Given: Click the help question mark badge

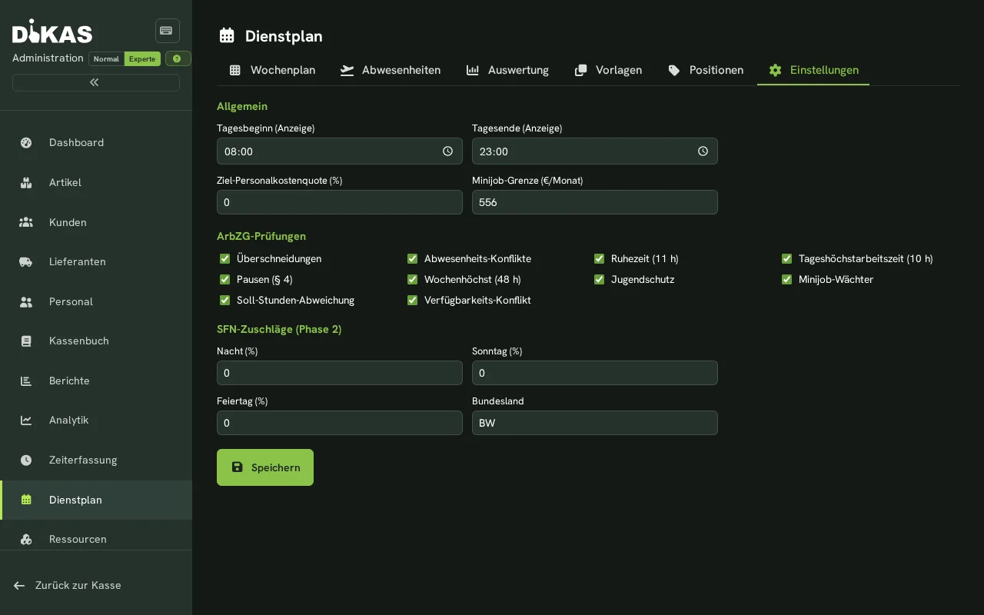Looking at the screenshot, I should click(178, 58).
